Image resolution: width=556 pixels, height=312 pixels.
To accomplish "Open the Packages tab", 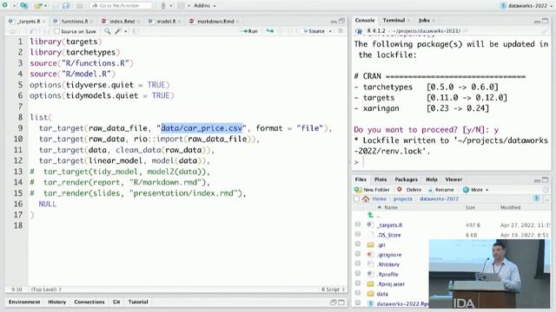I will [x=407, y=179].
